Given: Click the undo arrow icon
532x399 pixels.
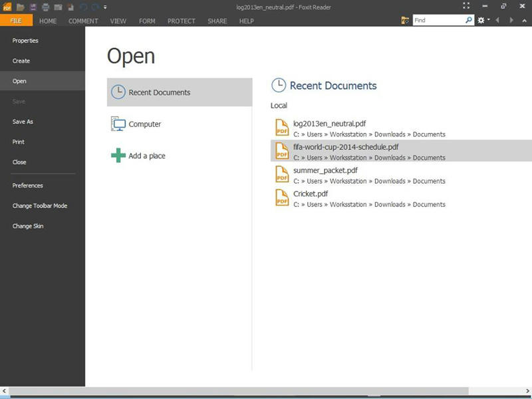Looking at the screenshot, I should (x=83, y=7).
